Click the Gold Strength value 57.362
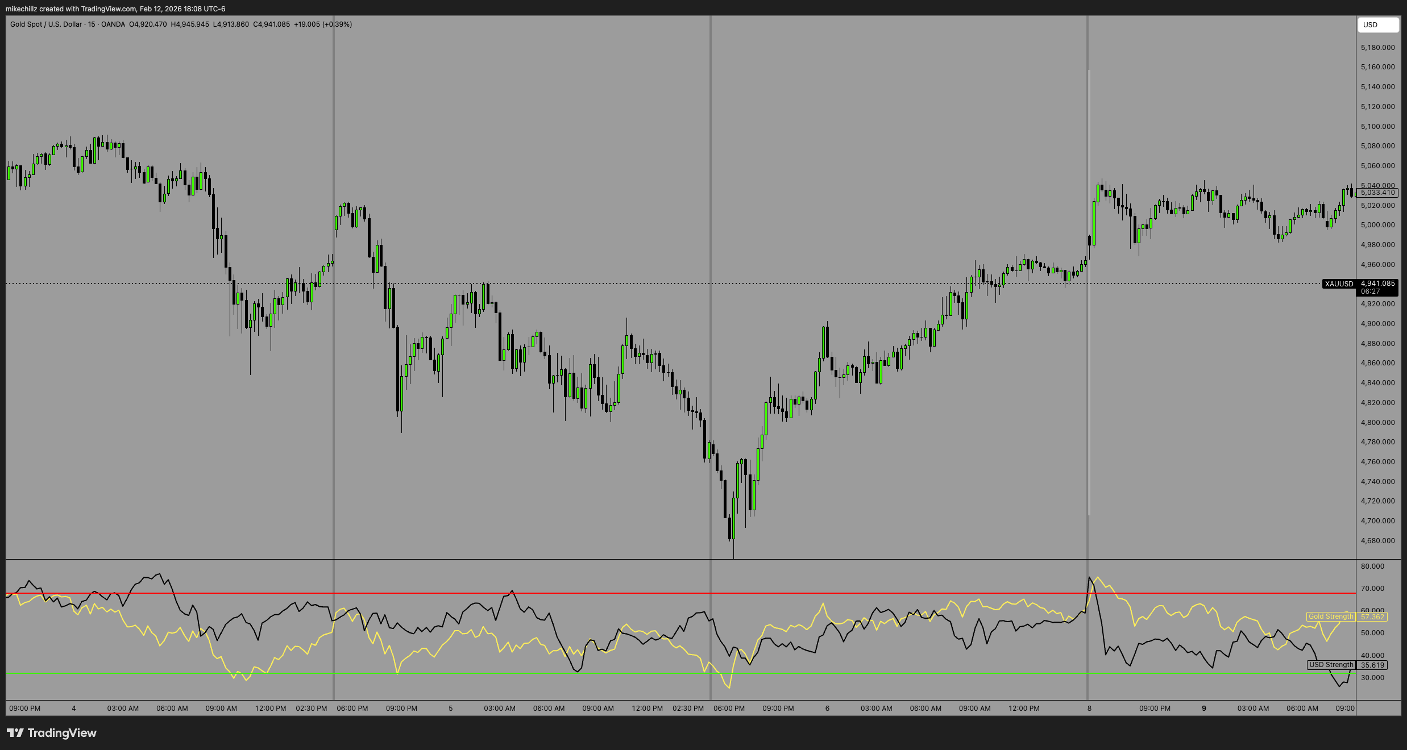The width and height of the screenshot is (1407, 750). pyautogui.click(x=1372, y=617)
